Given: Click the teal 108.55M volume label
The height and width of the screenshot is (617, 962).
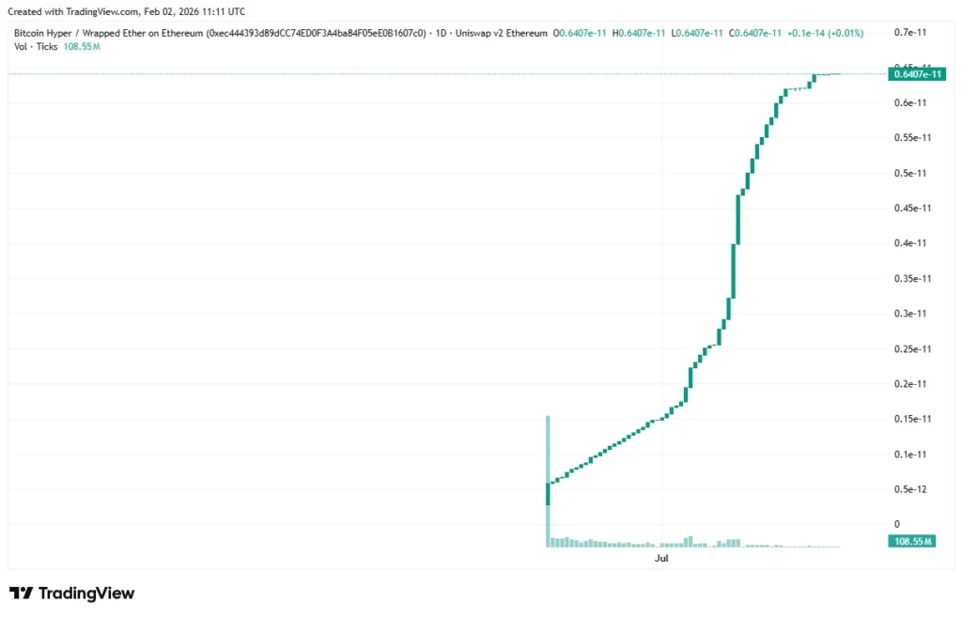Looking at the screenshot, I should [x=910, y=541].
